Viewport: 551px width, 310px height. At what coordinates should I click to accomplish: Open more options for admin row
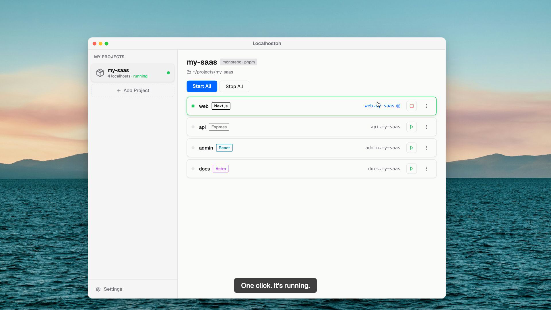coord(426,148)
